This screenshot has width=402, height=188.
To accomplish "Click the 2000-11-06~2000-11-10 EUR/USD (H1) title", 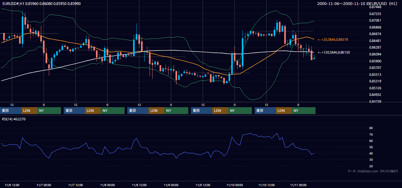I will pos(358,3).
